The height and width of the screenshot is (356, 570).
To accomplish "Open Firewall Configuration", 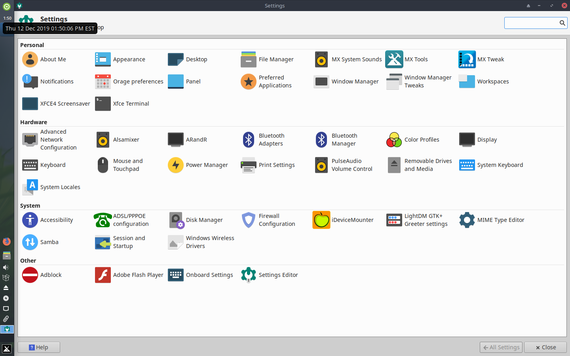I will [x=269, y=220].
